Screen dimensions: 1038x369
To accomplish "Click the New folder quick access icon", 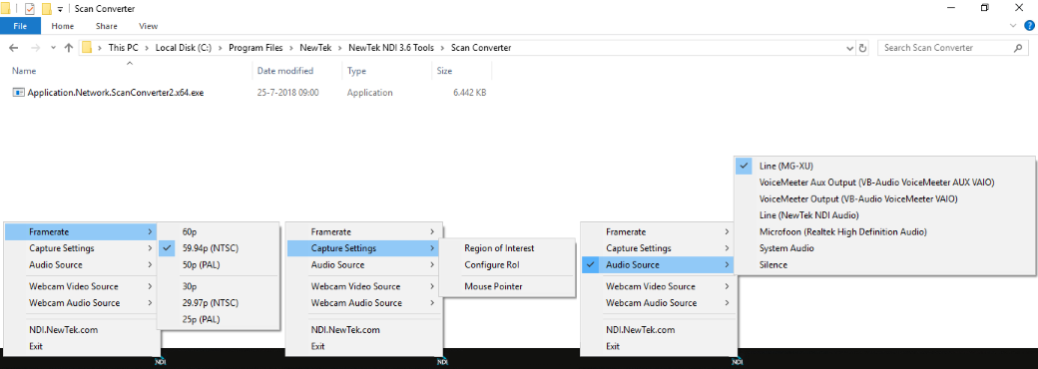I will 46,9.
